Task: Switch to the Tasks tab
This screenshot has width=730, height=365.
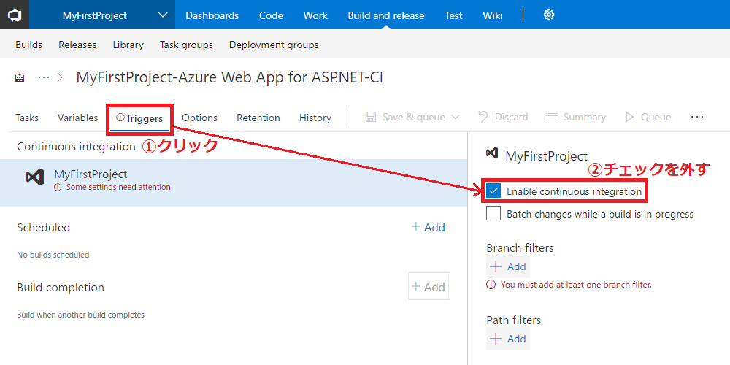Action: click(x=27, y=118)
